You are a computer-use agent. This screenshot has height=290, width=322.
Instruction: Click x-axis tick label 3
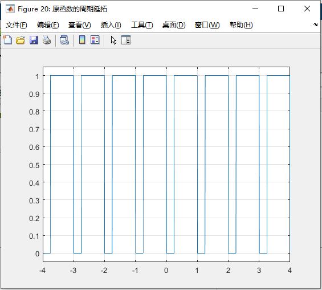[x=259, y=271]
